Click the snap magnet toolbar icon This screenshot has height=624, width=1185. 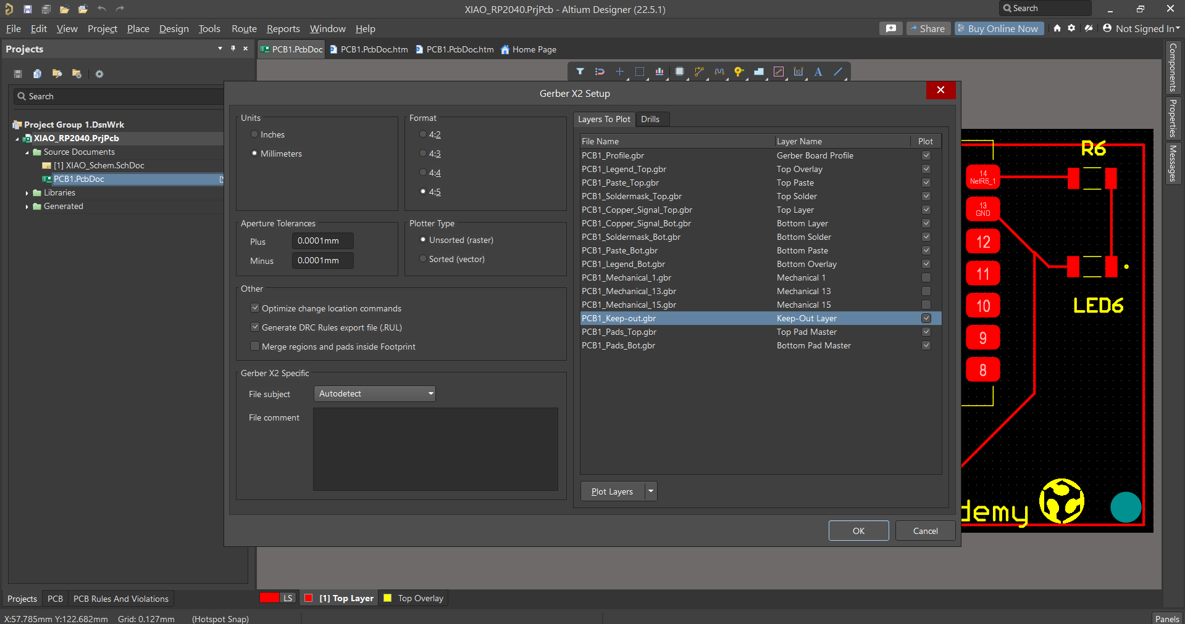click(600, 72)
